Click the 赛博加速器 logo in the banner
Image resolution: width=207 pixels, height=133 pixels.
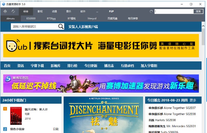click(16, 79)
